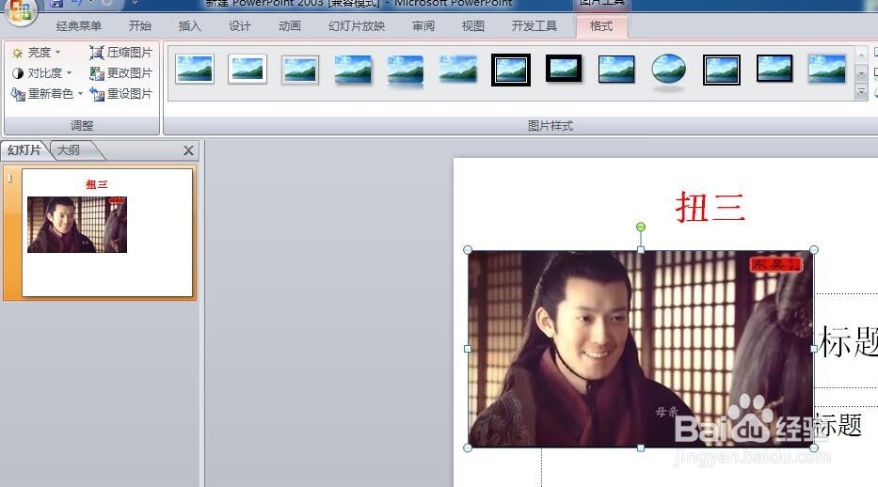Open the 对比度 contrast dropdown

(x=42, y=73)
